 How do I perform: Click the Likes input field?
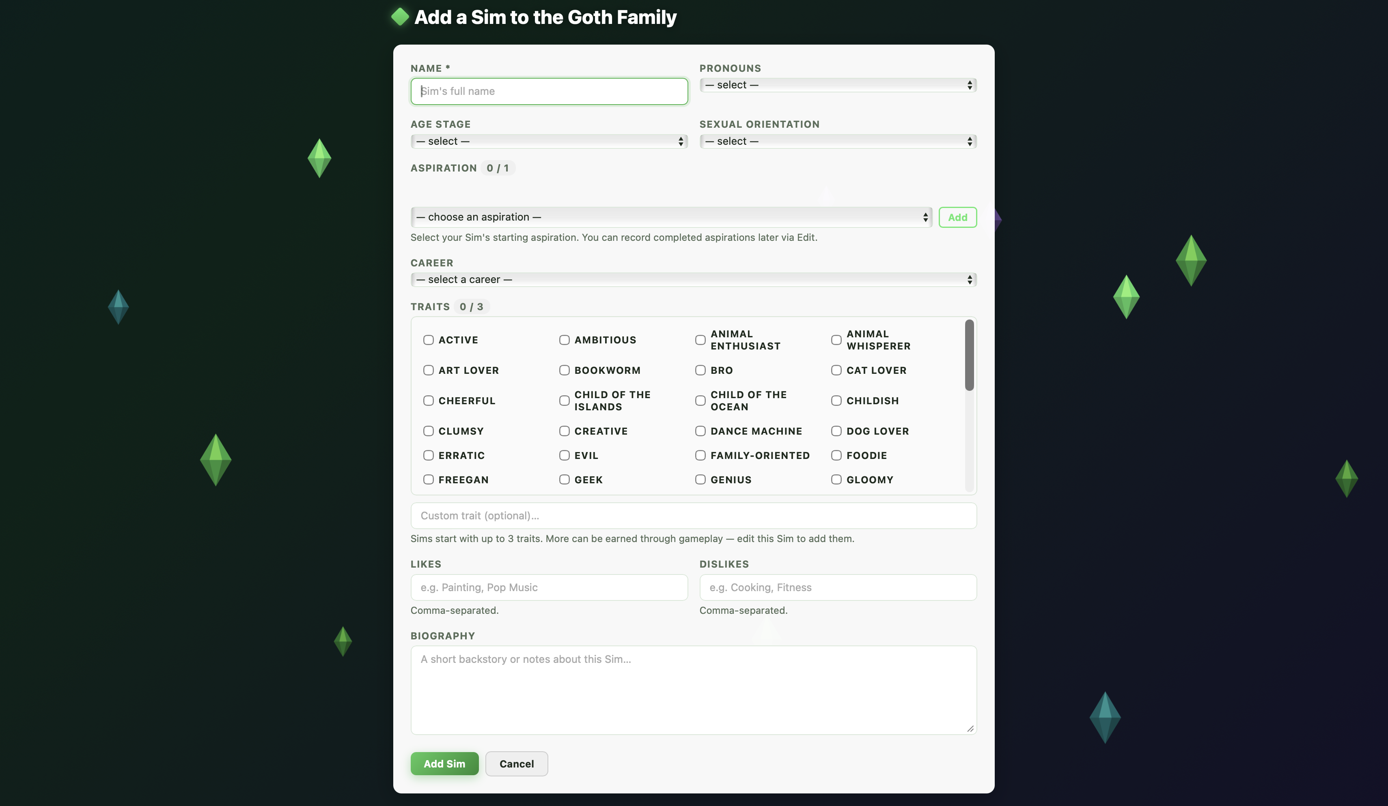(x=549, y=587)
